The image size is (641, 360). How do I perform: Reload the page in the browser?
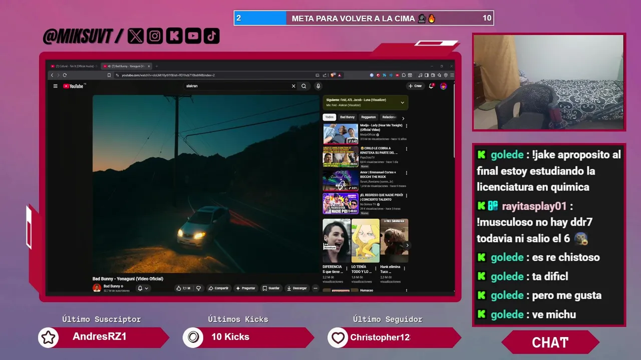pyautogui.click(x=65, y=75)
